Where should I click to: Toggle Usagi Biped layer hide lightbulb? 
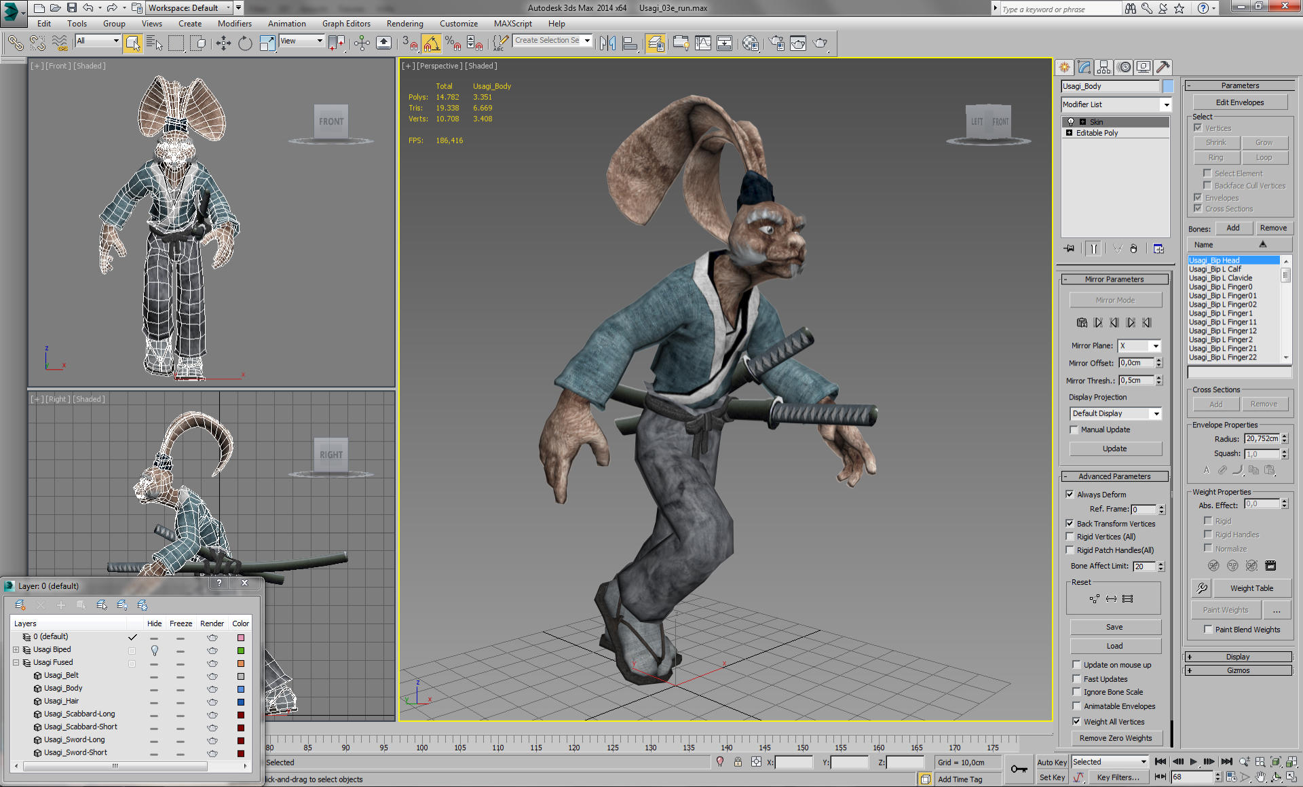[155, 650]
